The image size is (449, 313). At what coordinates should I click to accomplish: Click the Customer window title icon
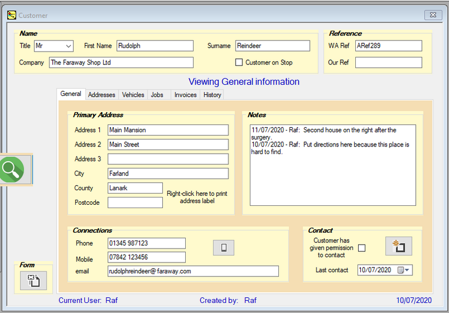tap(12, 15)
